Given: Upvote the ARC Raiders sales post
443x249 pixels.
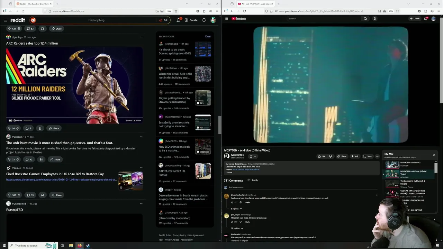Looking at the screenshot, I should pyautogui.click(x=9, y=128).
